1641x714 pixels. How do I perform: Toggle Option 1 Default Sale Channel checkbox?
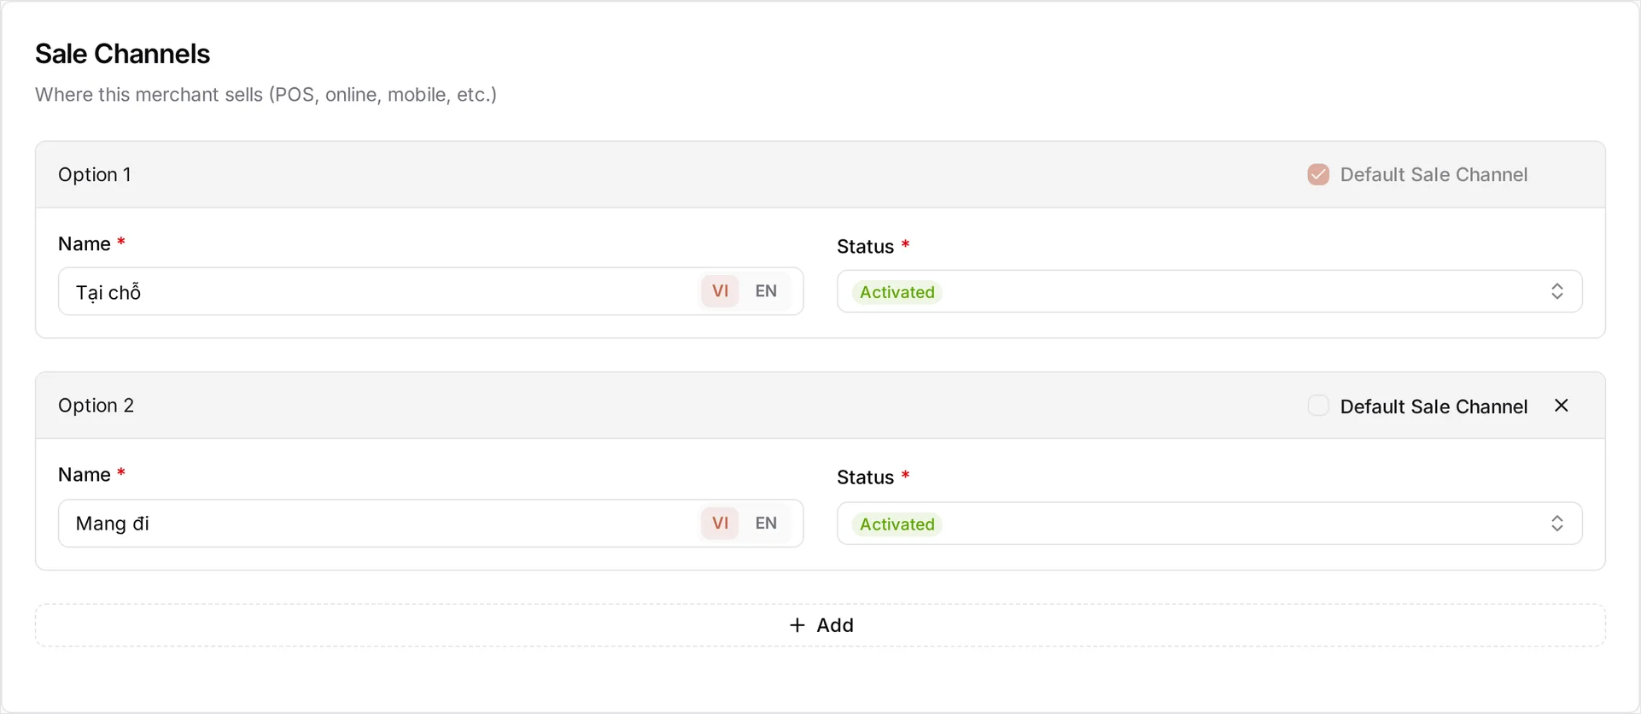[1317, 174]
